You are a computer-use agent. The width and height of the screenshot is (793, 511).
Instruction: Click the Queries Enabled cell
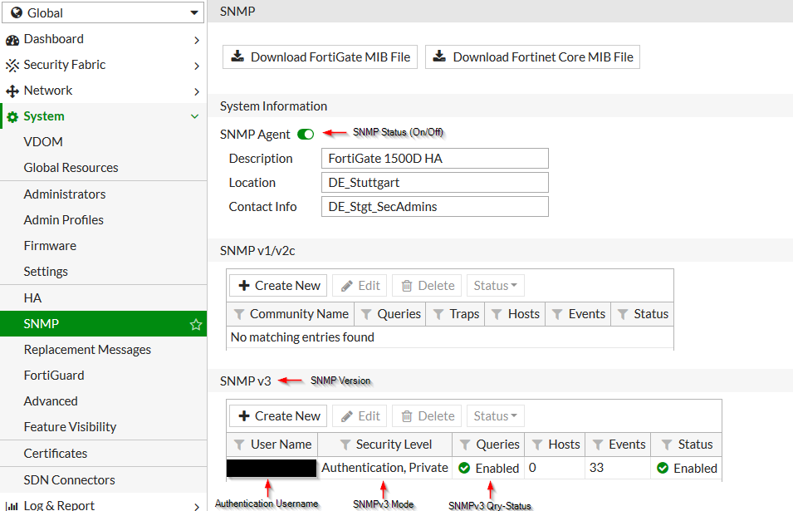tap(488, 469)
